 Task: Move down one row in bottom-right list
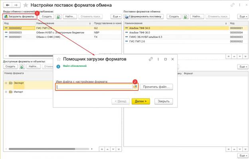[240, 149]
